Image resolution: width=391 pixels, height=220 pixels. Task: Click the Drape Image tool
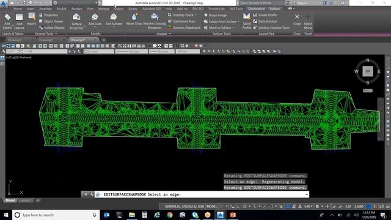(x=215, y=15)
